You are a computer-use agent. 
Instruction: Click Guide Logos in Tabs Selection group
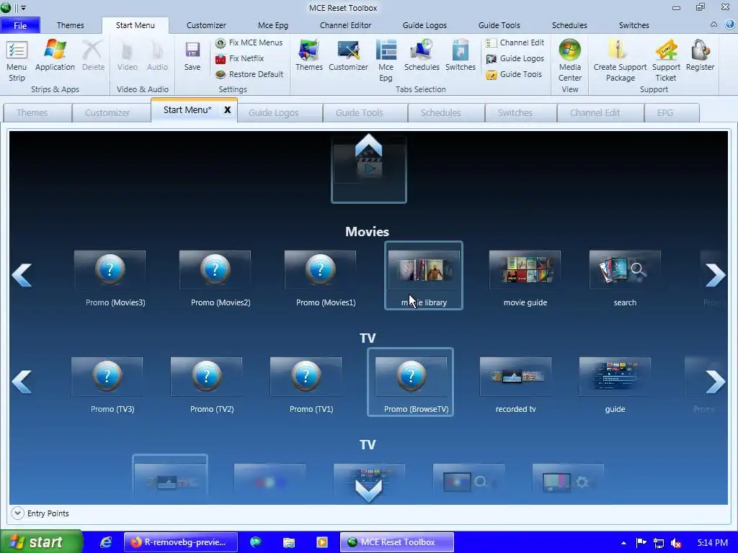pyautogui.click(x=515, y=58)
